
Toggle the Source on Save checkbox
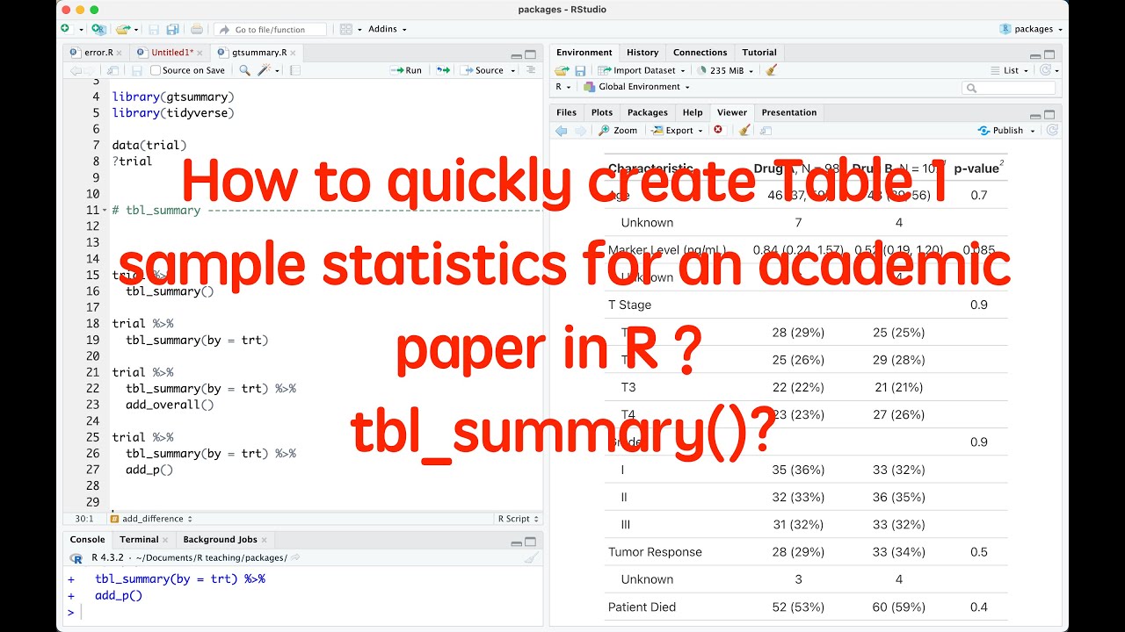(x=156, y=70)
